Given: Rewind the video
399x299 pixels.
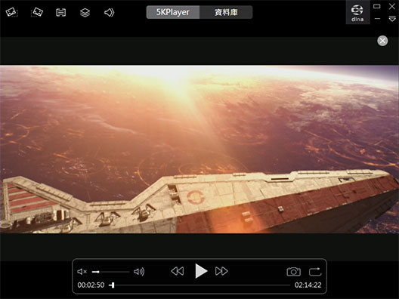Looking at the screenshot, I should 178,271.
